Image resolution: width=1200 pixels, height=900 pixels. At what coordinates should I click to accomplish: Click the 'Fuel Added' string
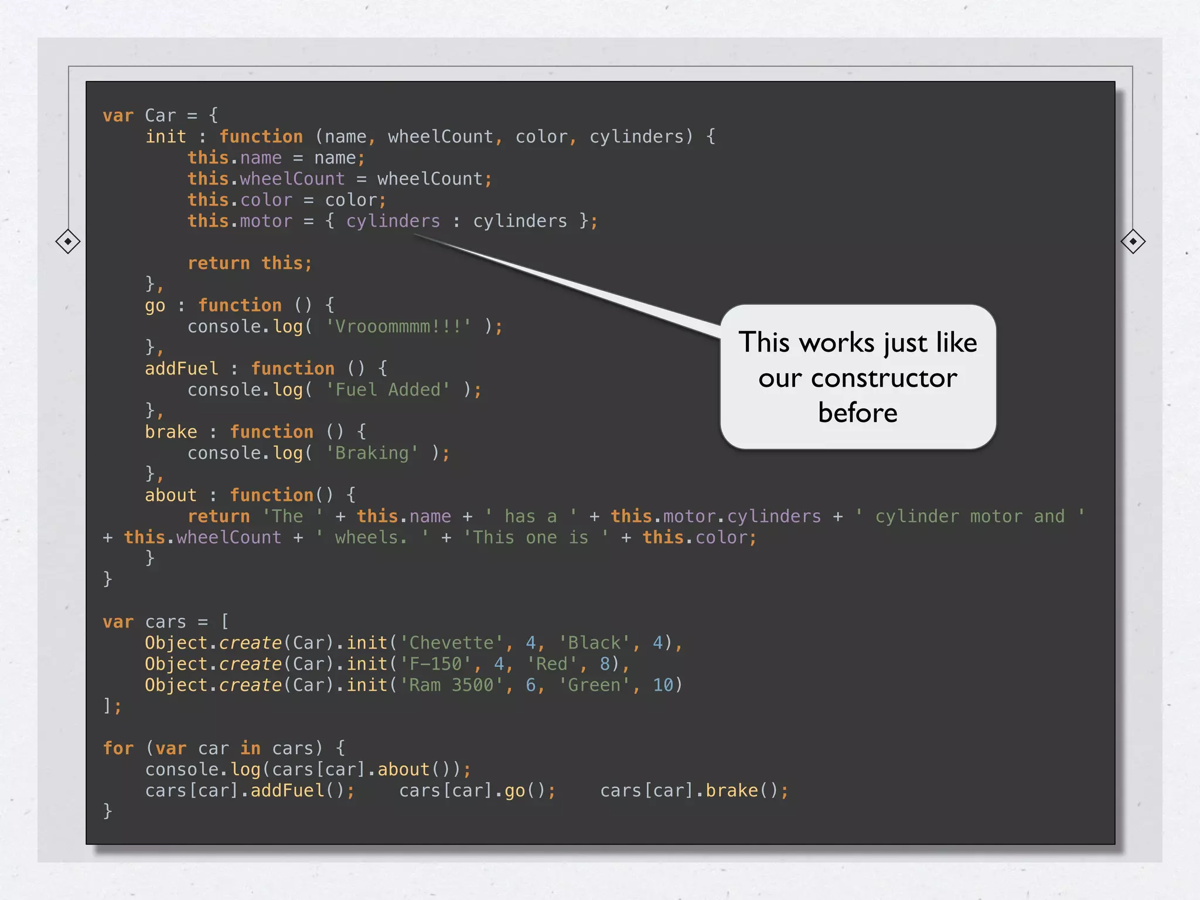click(x=388, y=390)
